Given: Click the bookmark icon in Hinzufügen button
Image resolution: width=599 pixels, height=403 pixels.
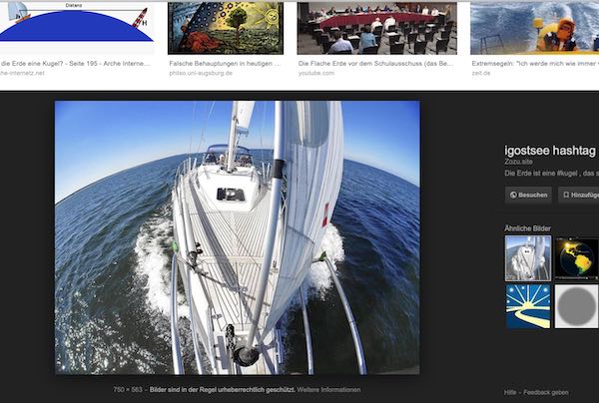Looking at the screenshot, I should pyautogui.click(x=566, y=195).
